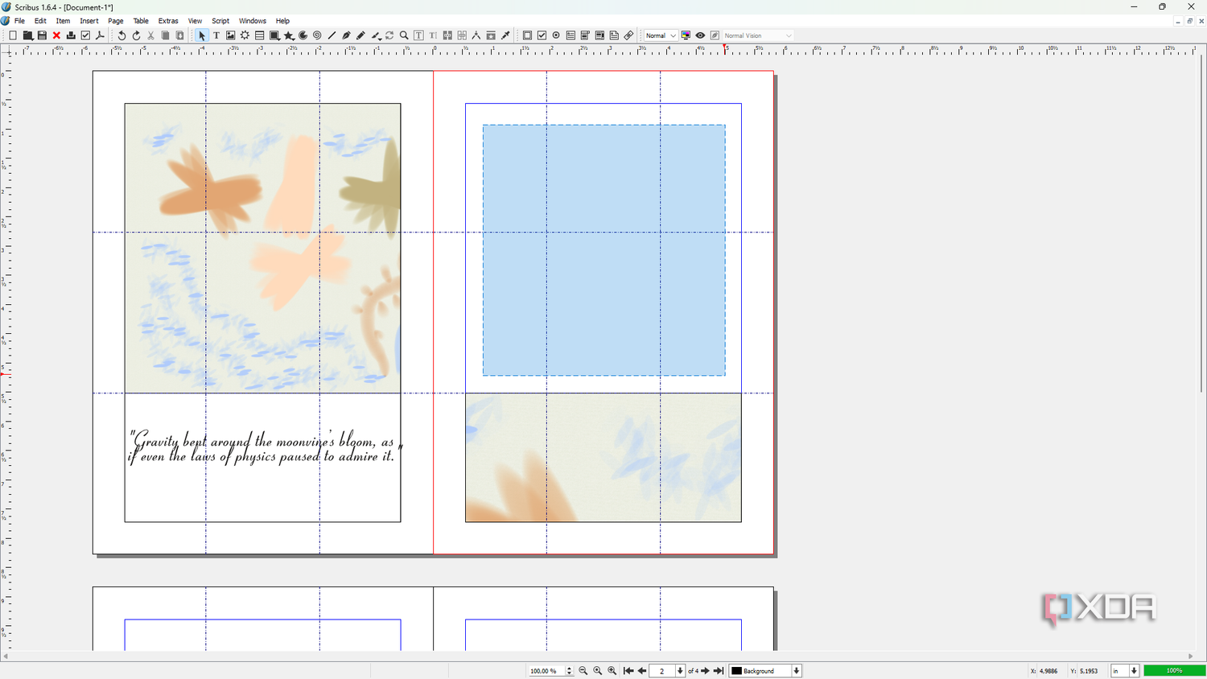Select the Spiral tool
Viewport: 1207px width, 679px height.
tap(318, 35)
